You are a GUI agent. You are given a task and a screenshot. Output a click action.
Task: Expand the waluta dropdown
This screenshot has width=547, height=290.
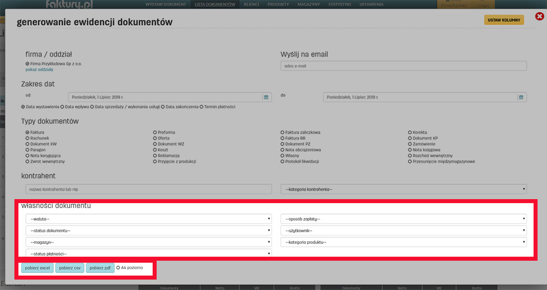tap(149, 218)
